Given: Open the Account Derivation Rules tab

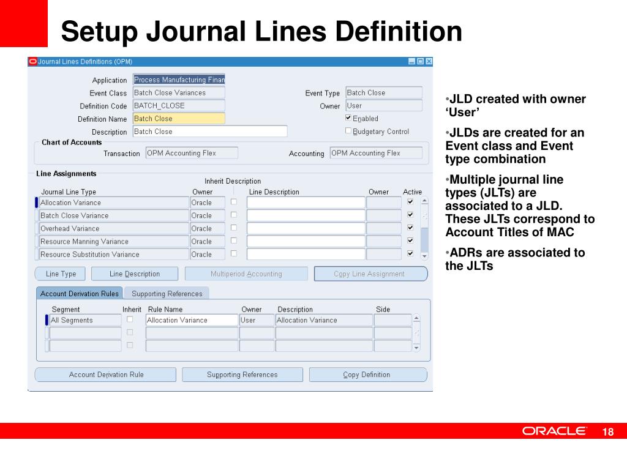Looking at the screenshot, I should [80, 293].
